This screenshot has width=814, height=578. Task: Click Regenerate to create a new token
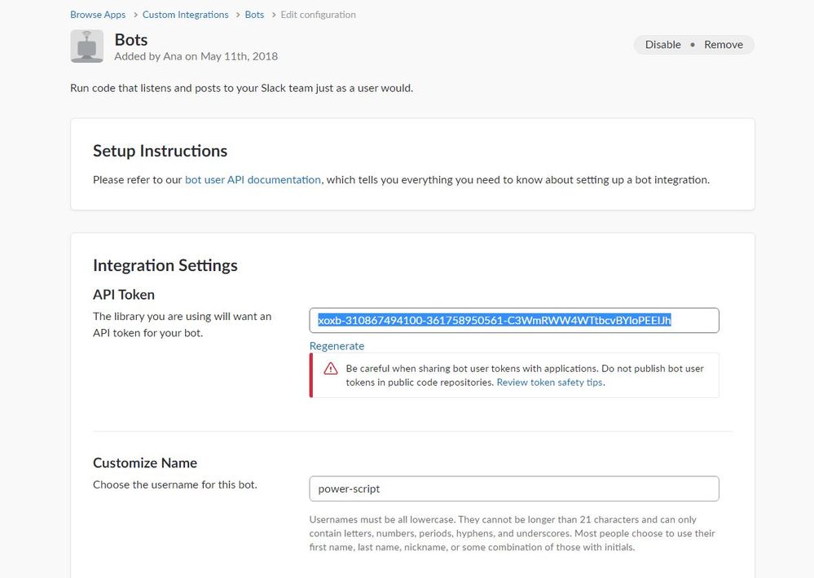[337, 346]
